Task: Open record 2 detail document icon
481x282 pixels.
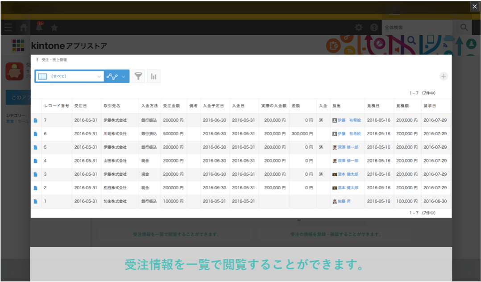Action: pos(36,188)
